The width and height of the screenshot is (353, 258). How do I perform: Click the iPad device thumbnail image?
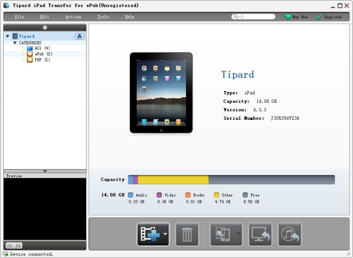161,93
